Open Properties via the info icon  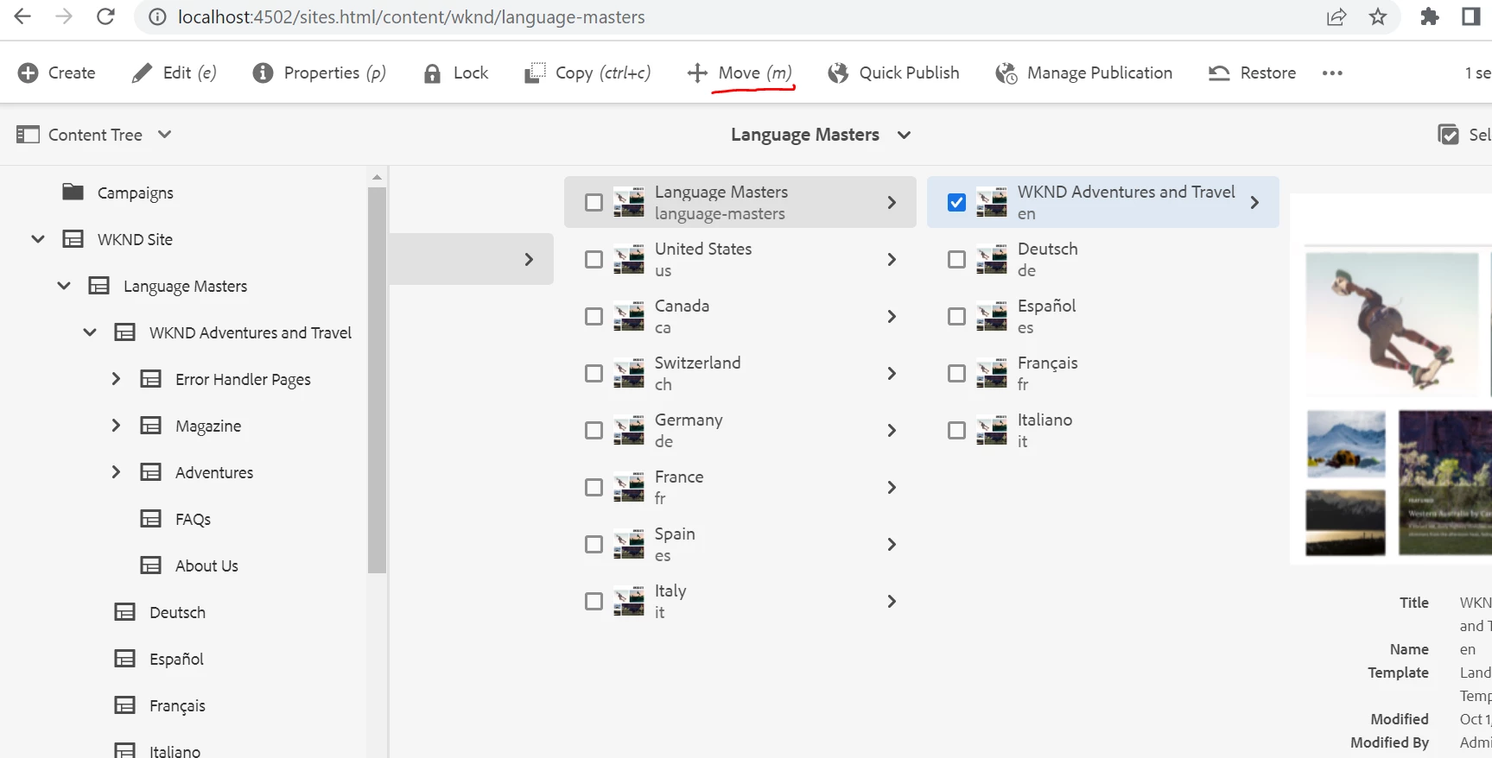click(x=263, y=73)
